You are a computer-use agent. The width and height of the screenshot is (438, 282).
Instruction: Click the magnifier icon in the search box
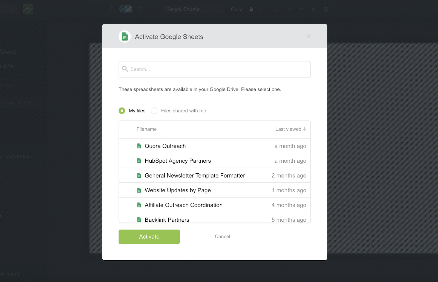click(125, 69)
